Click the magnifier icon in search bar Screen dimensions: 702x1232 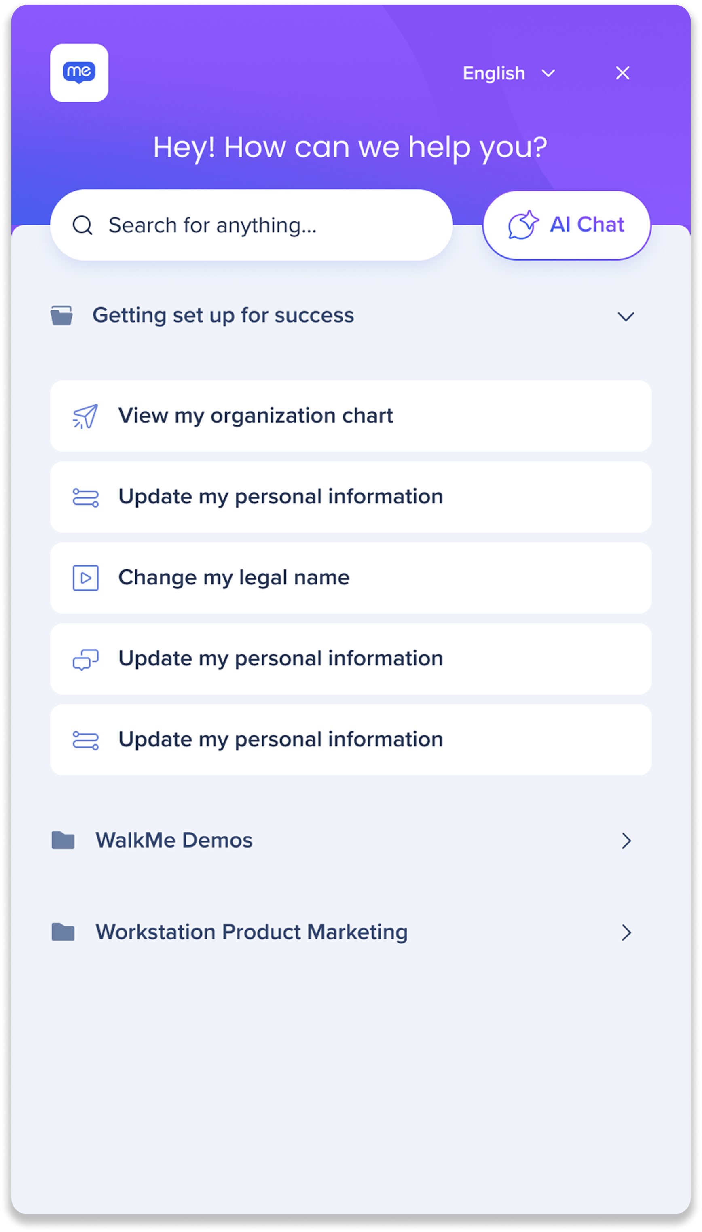point(82,225)
